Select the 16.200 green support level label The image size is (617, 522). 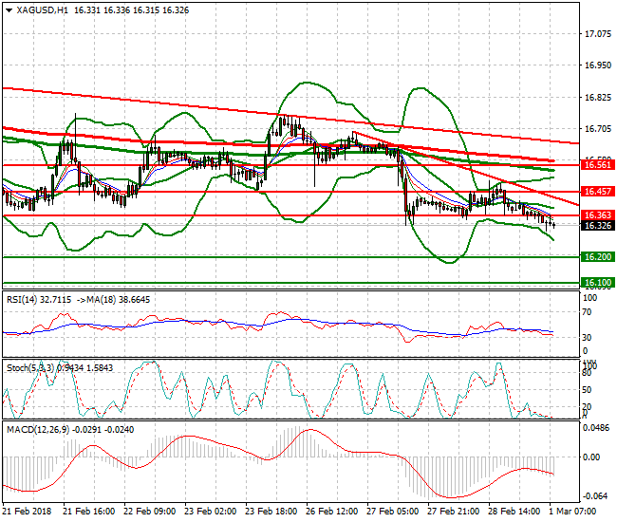(x=598, y=257)
